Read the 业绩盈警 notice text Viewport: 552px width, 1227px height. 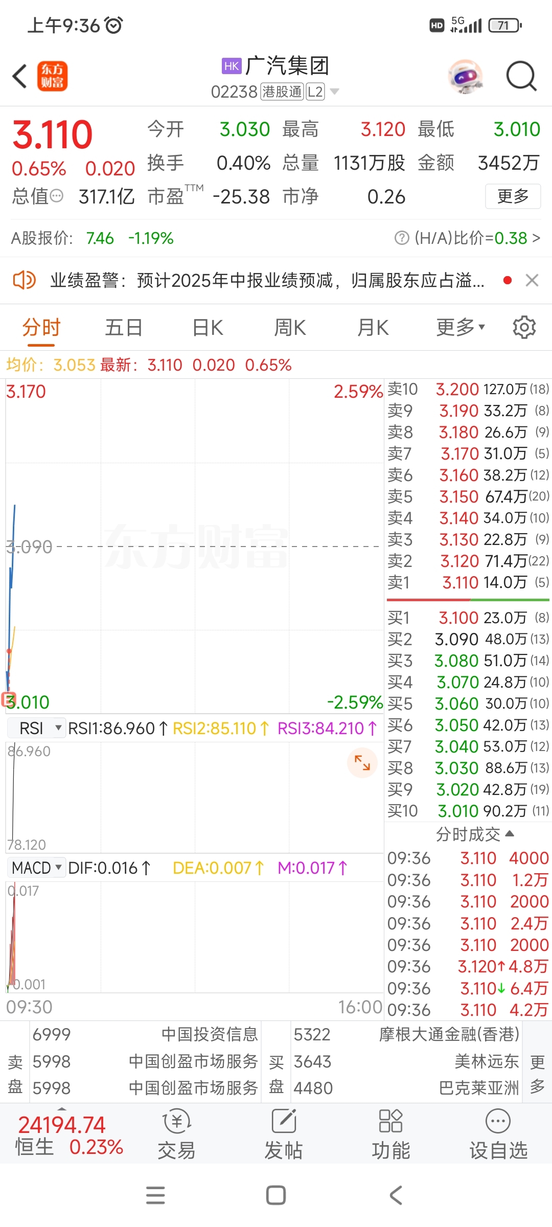tap(267, 280)
